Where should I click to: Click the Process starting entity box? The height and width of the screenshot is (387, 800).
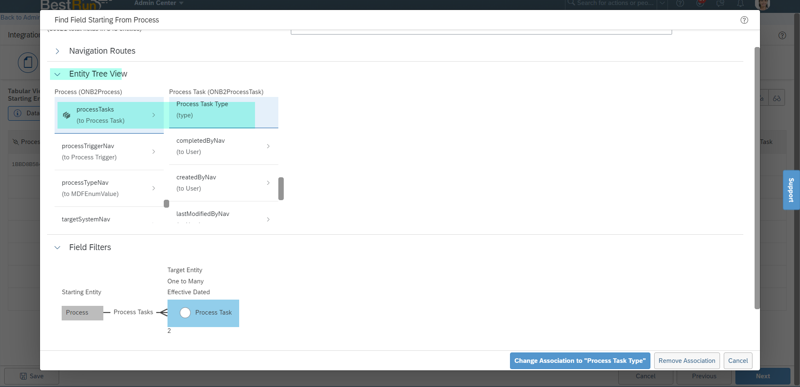click(82, 313)
